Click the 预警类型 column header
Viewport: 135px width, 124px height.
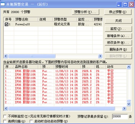(x=65, y=19)
